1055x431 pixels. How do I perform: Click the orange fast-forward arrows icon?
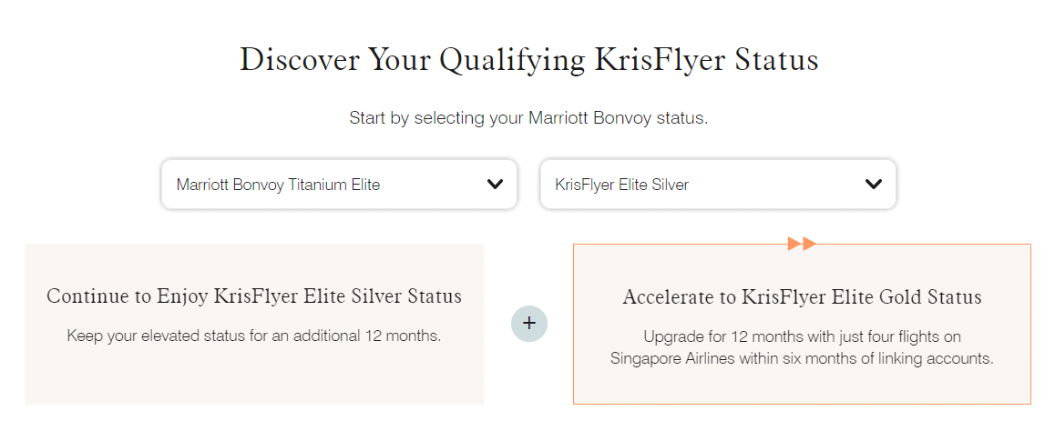802,244
